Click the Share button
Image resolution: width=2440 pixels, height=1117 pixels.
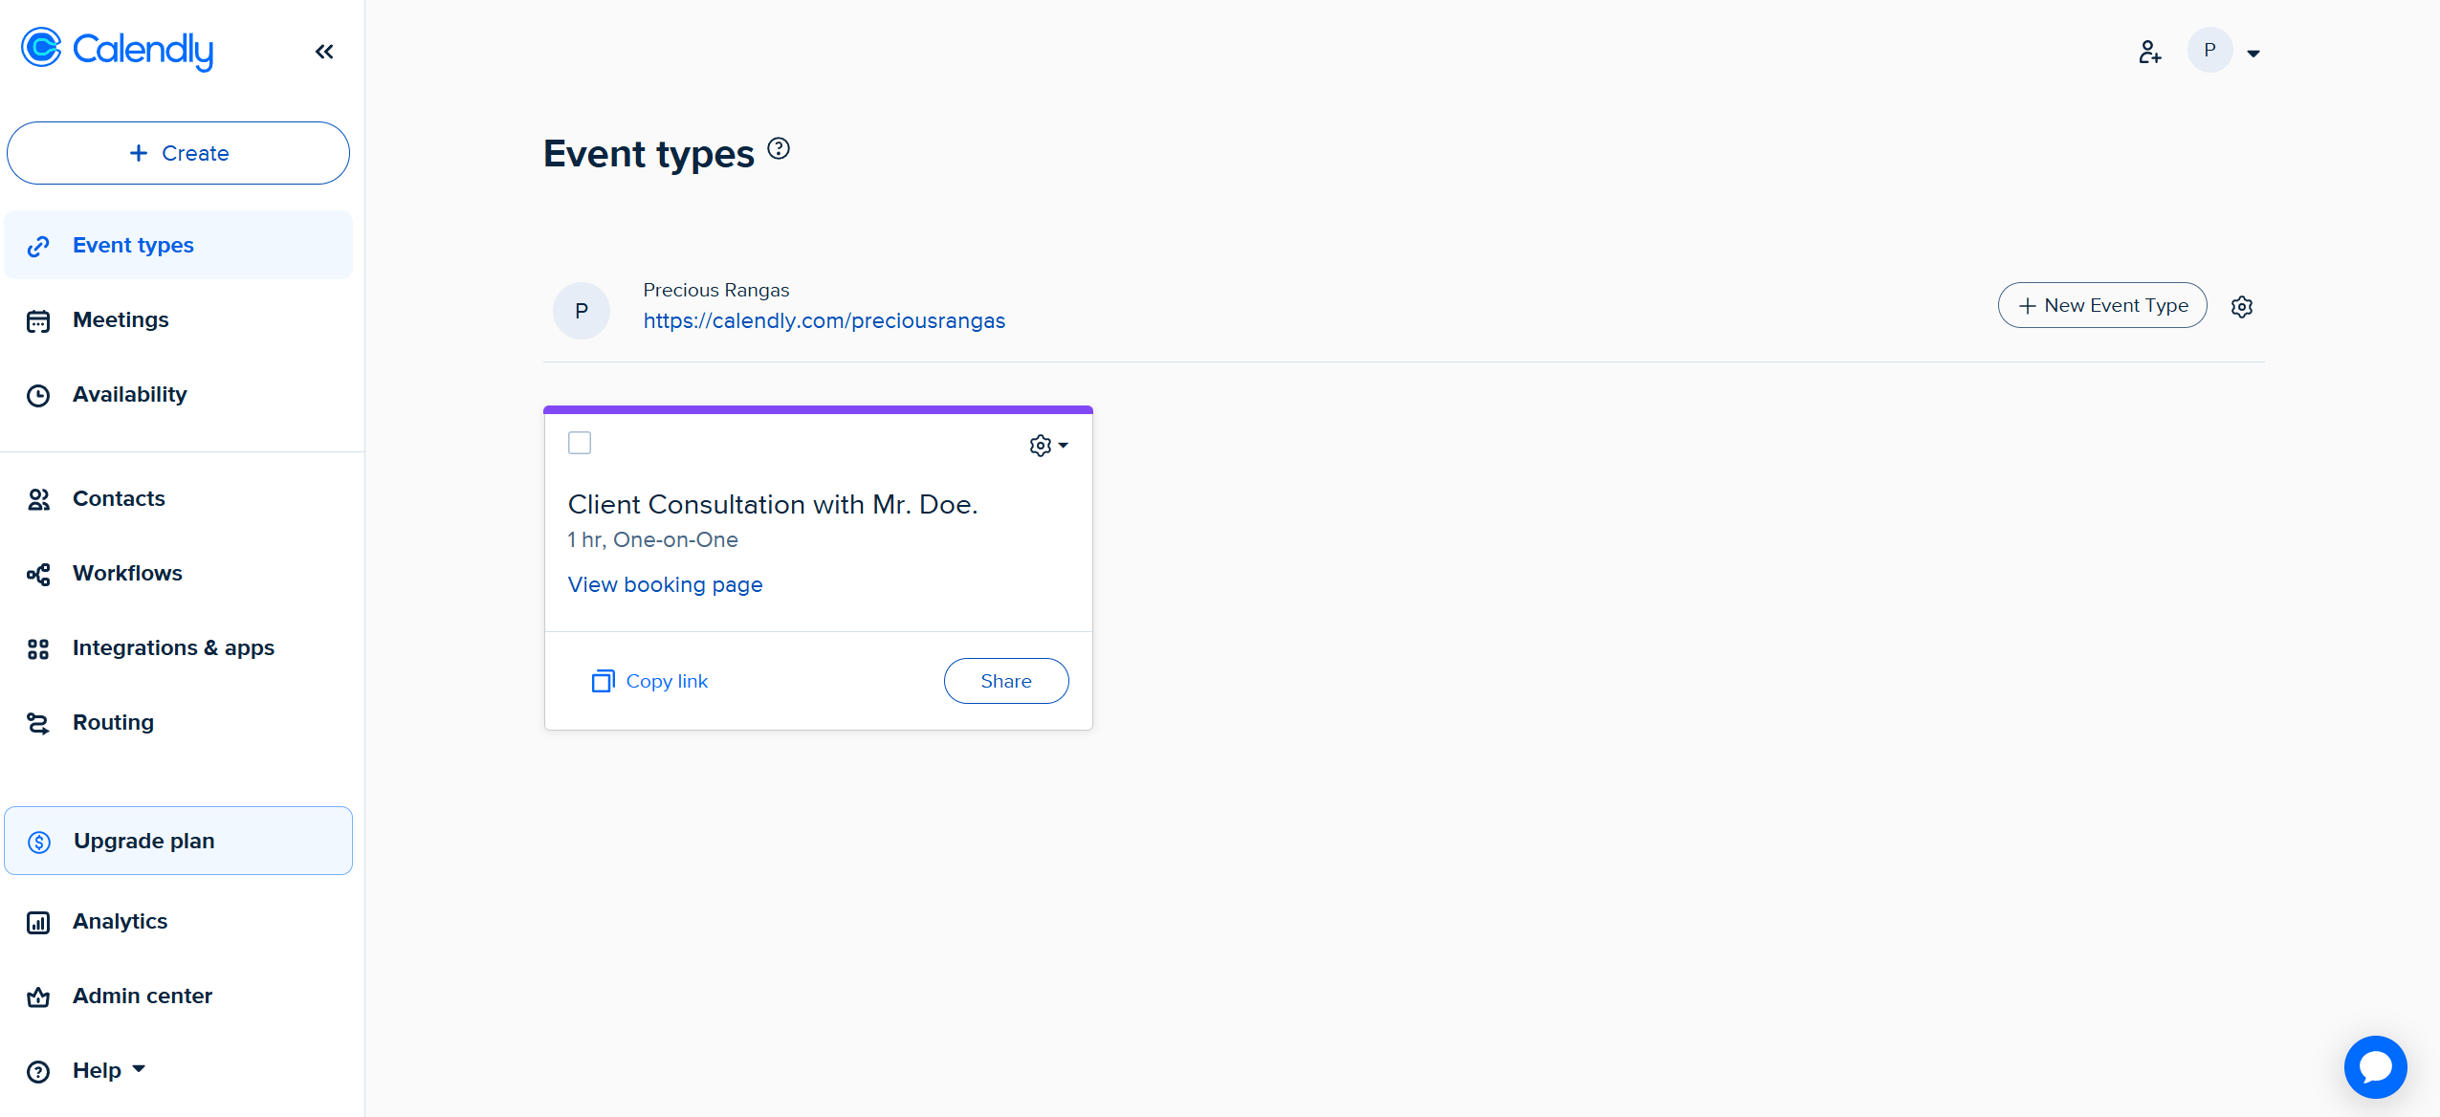1005,681
